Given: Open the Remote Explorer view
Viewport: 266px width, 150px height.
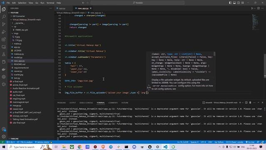Looking at the screenshot, I should [4, 47].
